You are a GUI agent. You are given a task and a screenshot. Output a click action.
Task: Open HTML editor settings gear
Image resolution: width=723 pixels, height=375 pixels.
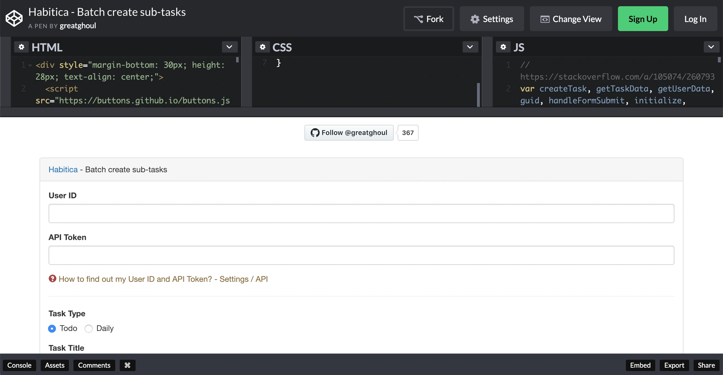(21, 47)
